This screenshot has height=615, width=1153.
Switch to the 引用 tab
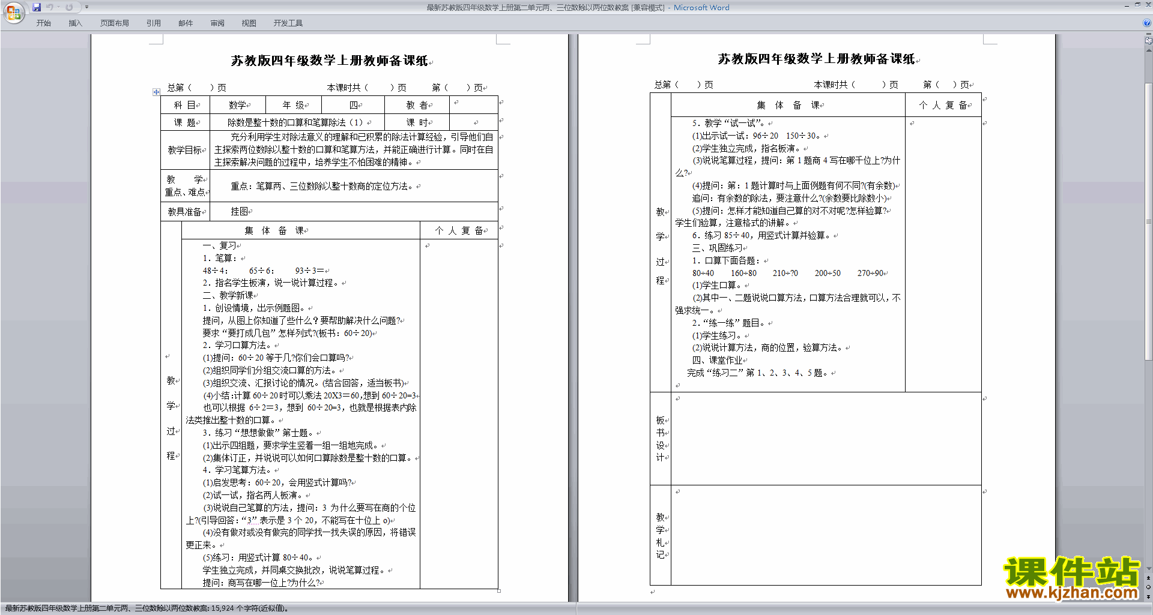154,23
